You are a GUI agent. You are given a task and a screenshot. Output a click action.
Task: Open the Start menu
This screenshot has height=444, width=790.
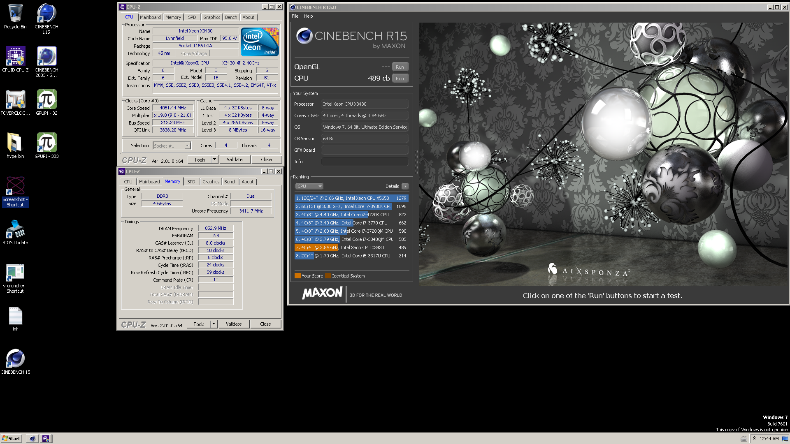pyautogui.click(x=11, y=439)
